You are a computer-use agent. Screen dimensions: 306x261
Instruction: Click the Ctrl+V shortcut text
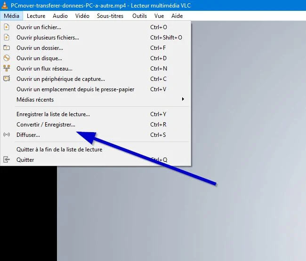(158, 89)
